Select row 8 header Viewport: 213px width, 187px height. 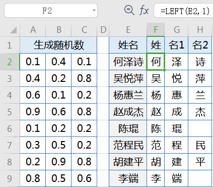click(x=10, y=162)
